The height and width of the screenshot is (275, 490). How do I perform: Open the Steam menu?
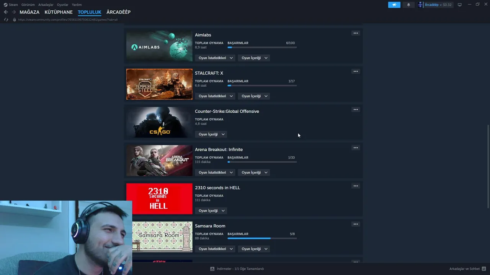coord(13,5)
